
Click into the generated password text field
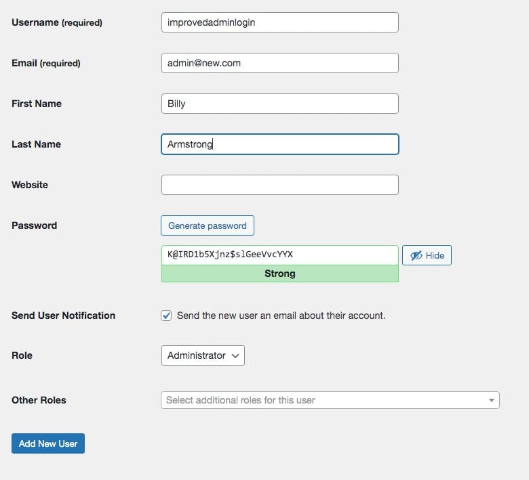(279, 255)
